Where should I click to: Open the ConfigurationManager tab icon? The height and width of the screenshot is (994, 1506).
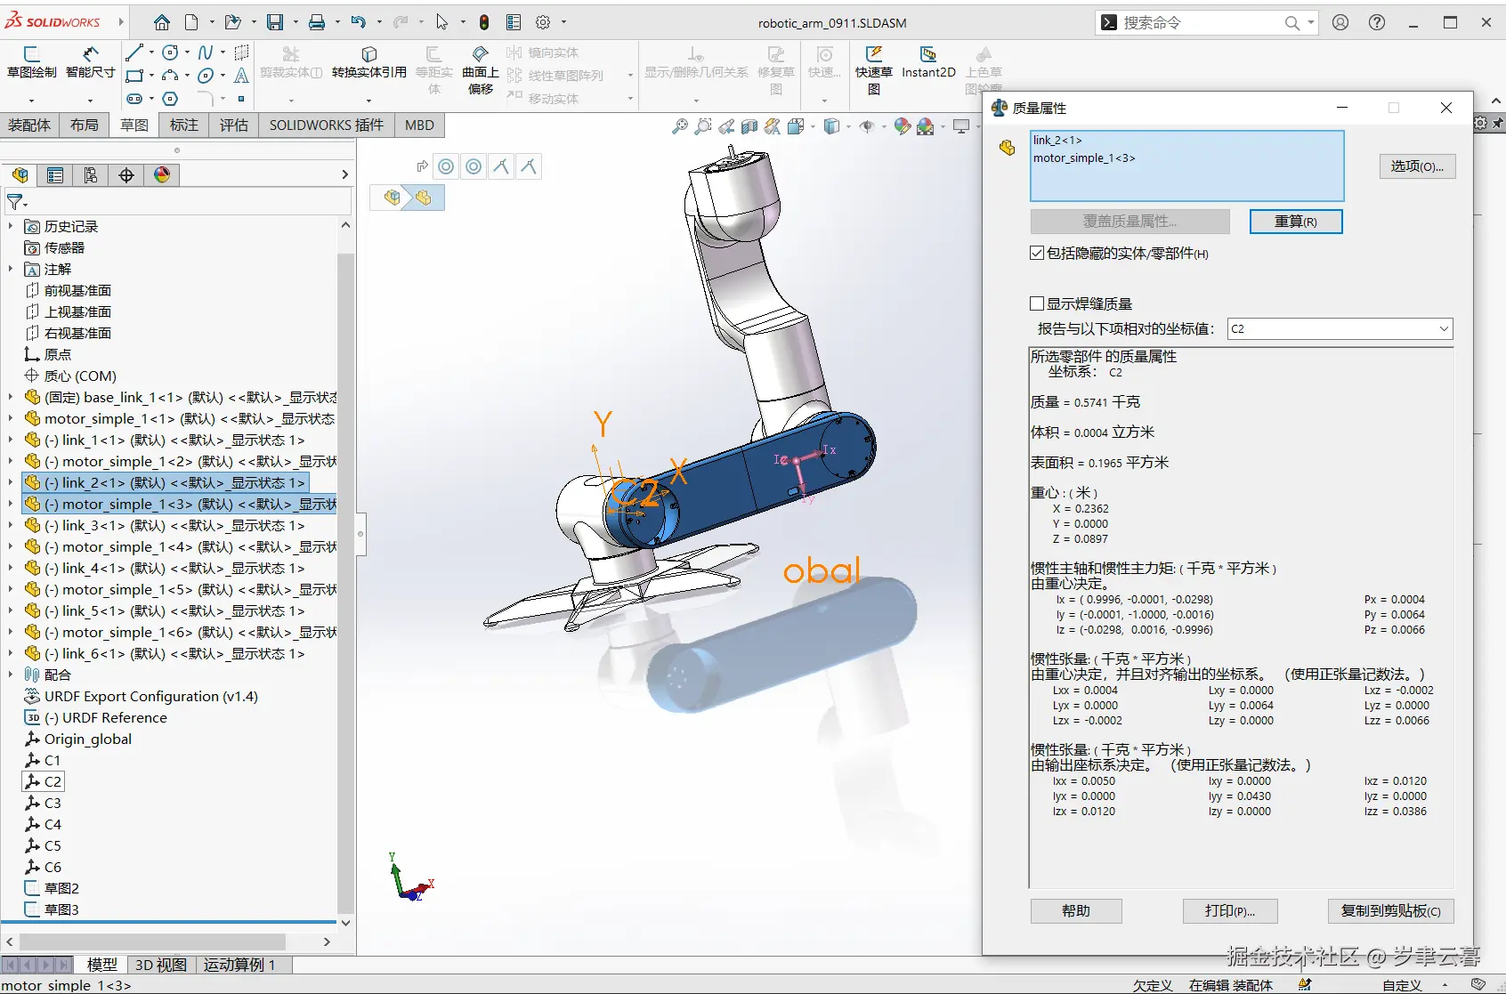(x=91, y=175)
